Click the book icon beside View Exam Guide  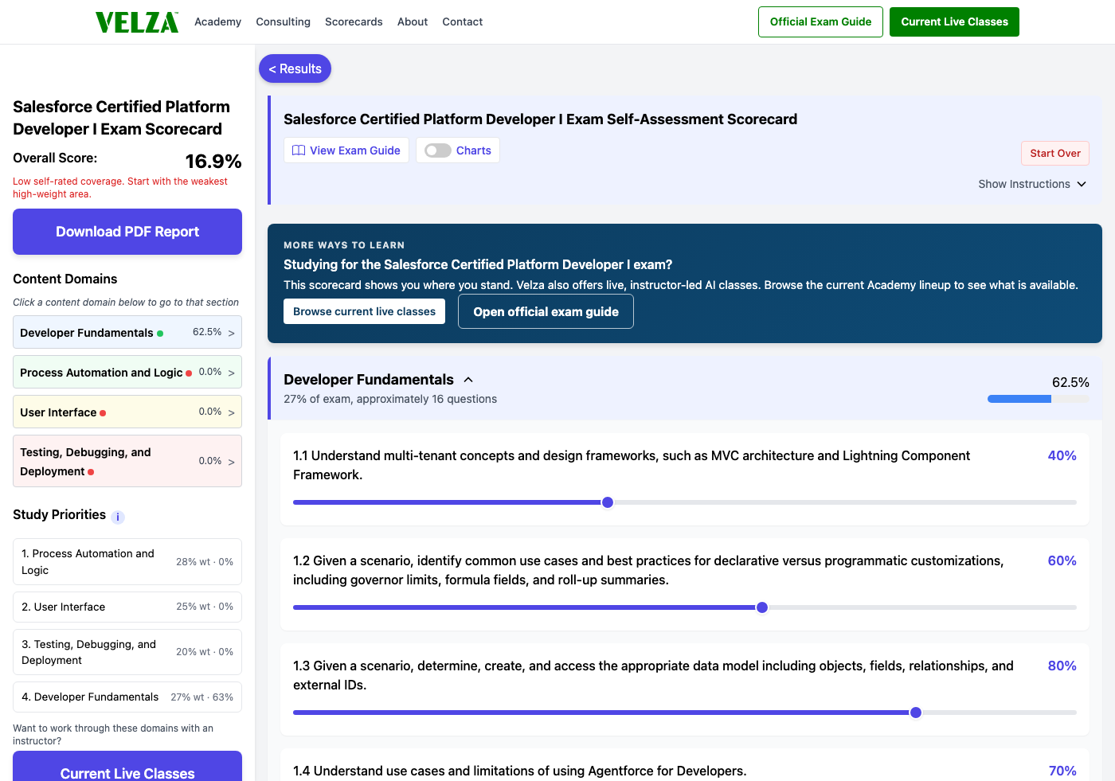[299, 150]
